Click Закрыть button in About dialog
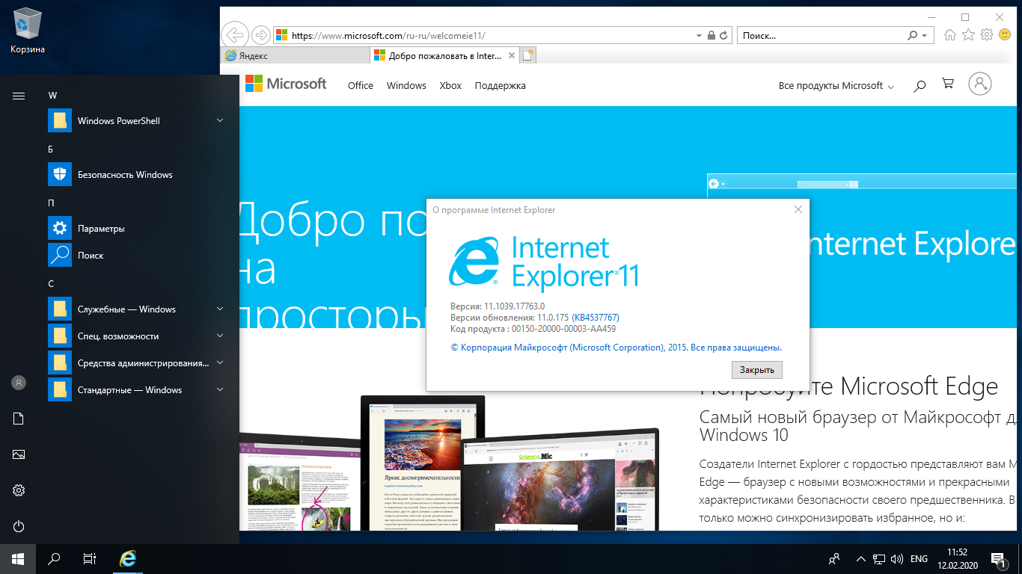The height and width of the screenshot is (574, 1022). coord(757,369)
